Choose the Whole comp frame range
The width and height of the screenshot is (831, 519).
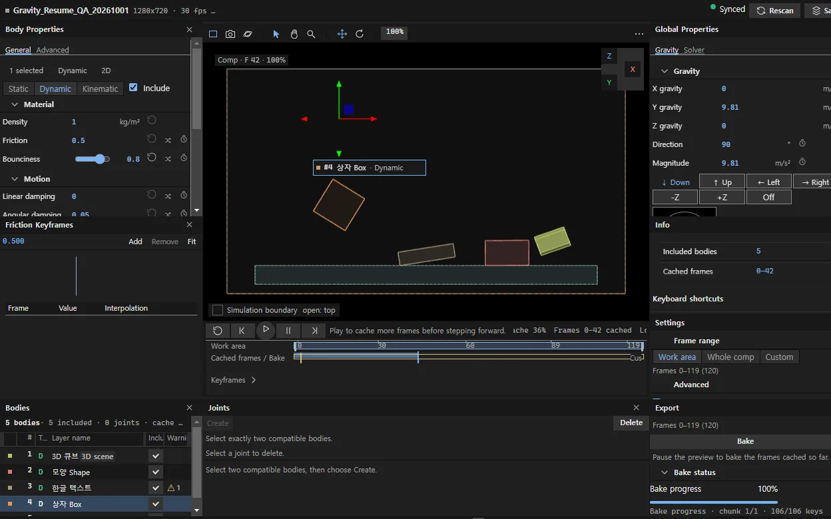coord(730,357)
